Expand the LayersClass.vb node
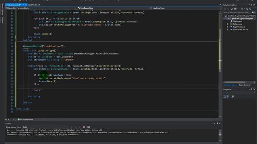Screen dimensions: 257x144 [x=228, y=27]
